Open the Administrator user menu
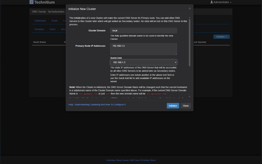 coord(221,2)
